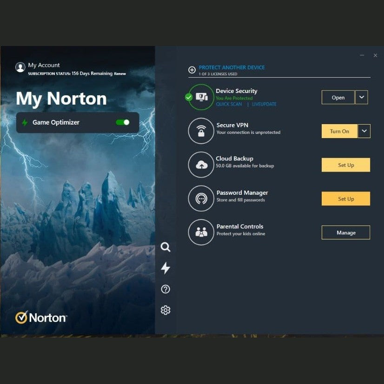Click the Renew subscription link

120,73
